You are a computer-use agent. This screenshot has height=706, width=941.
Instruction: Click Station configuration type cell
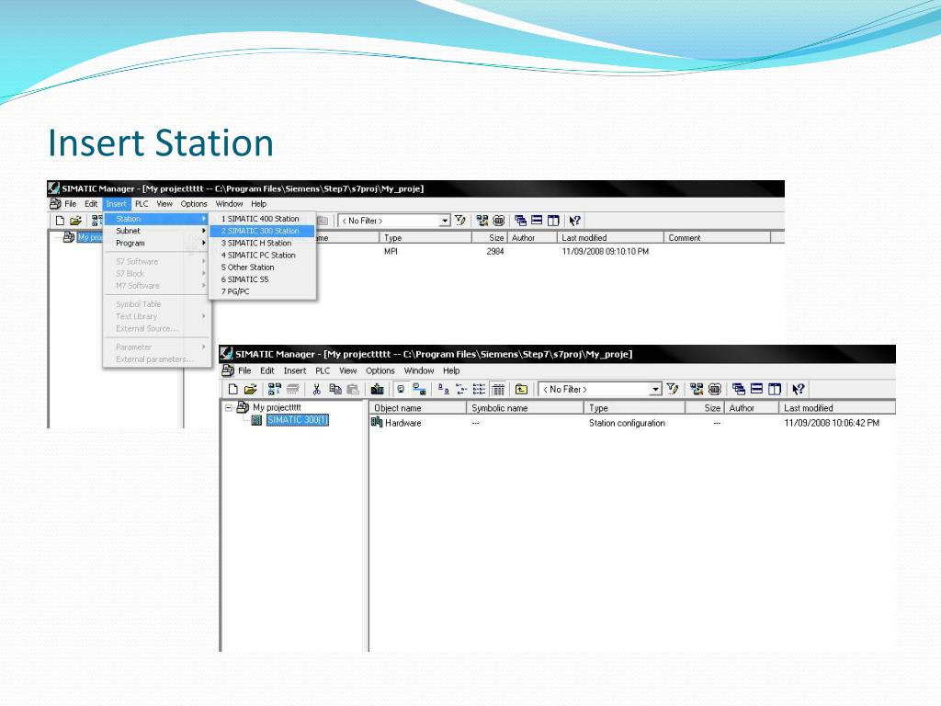point(627,423)
